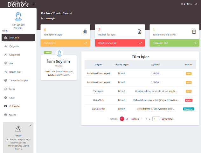The image size is (201, 153).
Task: Click the home icon in breadcrumb
Action: tap(42, 19)
